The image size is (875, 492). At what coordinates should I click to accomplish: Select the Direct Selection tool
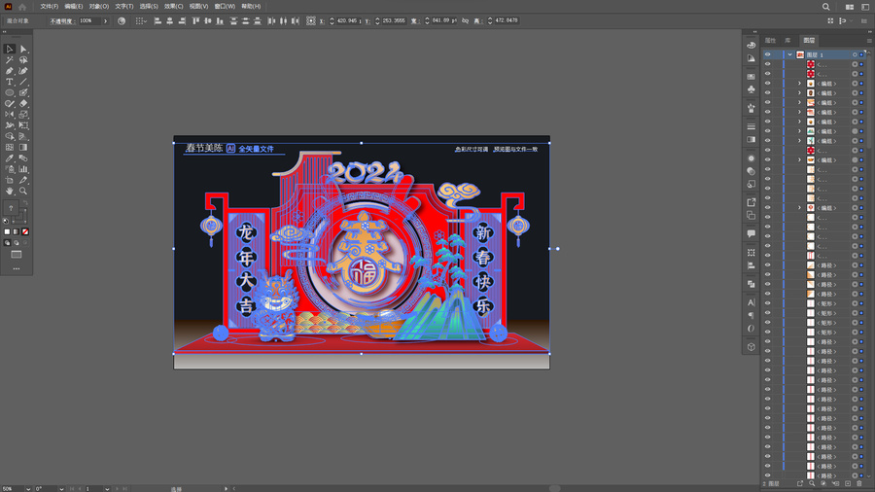[23, 49]
